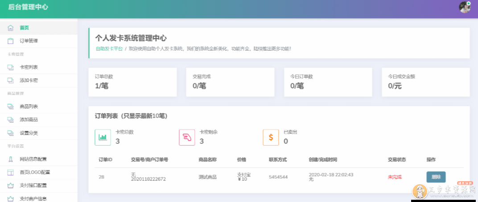Follow the 自助发卡平台 breadcrumb link

(109, 48)
